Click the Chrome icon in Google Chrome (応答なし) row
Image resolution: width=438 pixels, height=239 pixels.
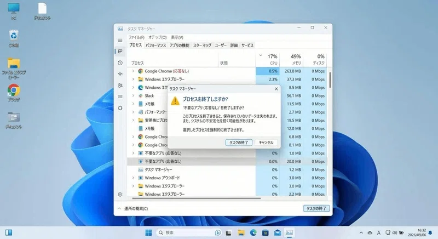point(141,71)
